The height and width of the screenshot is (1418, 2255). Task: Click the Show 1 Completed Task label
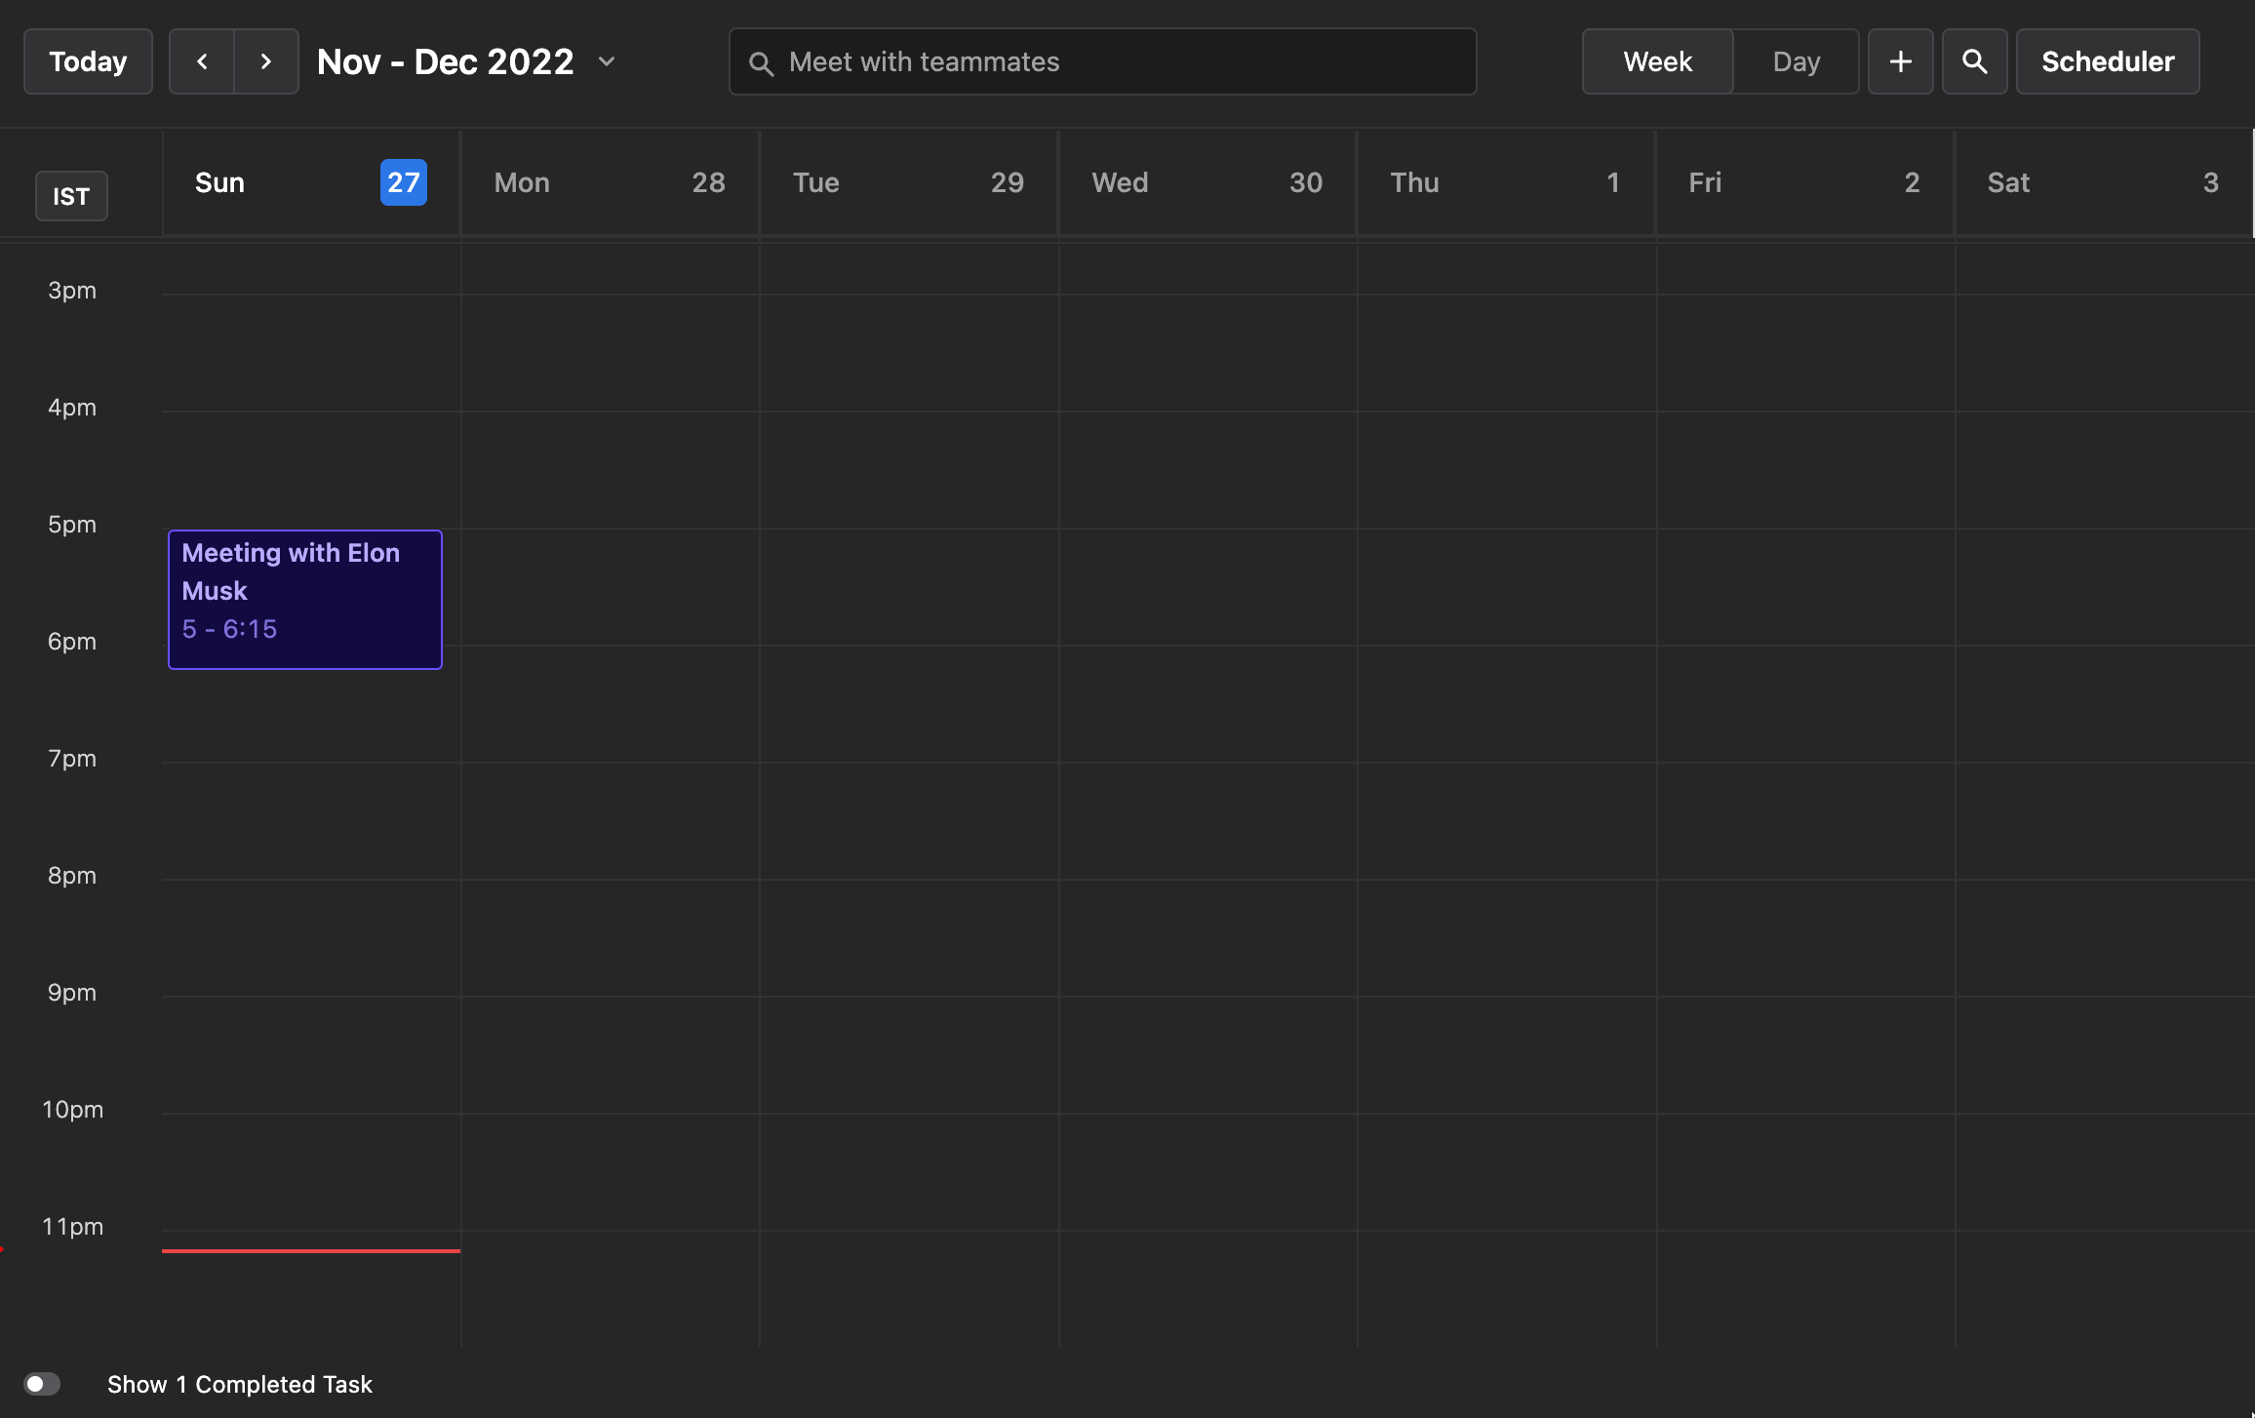(240, 1384)
